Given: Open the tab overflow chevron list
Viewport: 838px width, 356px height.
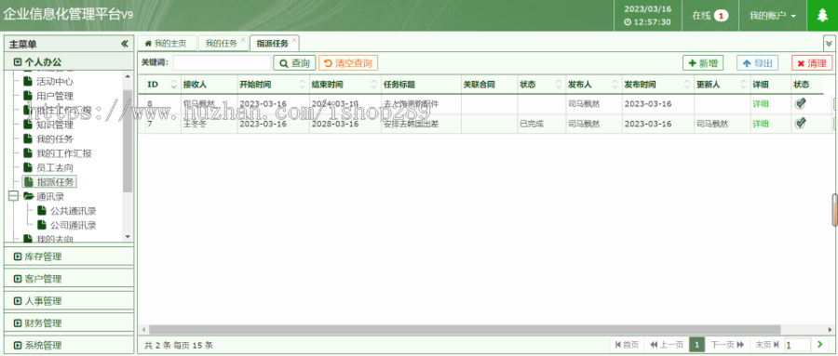Looking at the screenshot, I should click(x=829, y=44).
